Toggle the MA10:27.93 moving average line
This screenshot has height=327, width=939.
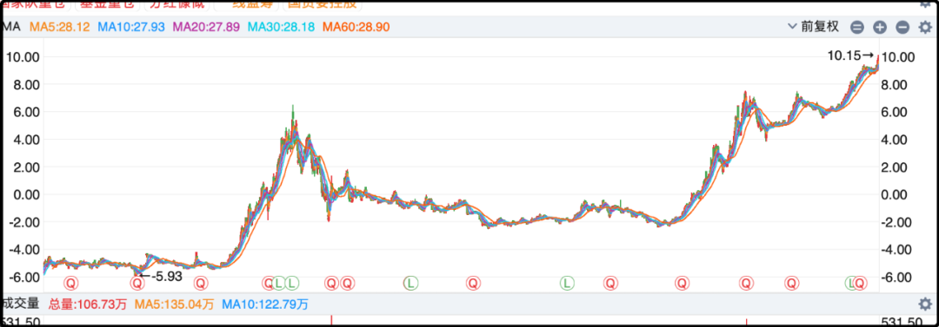(x=131, y=28)
